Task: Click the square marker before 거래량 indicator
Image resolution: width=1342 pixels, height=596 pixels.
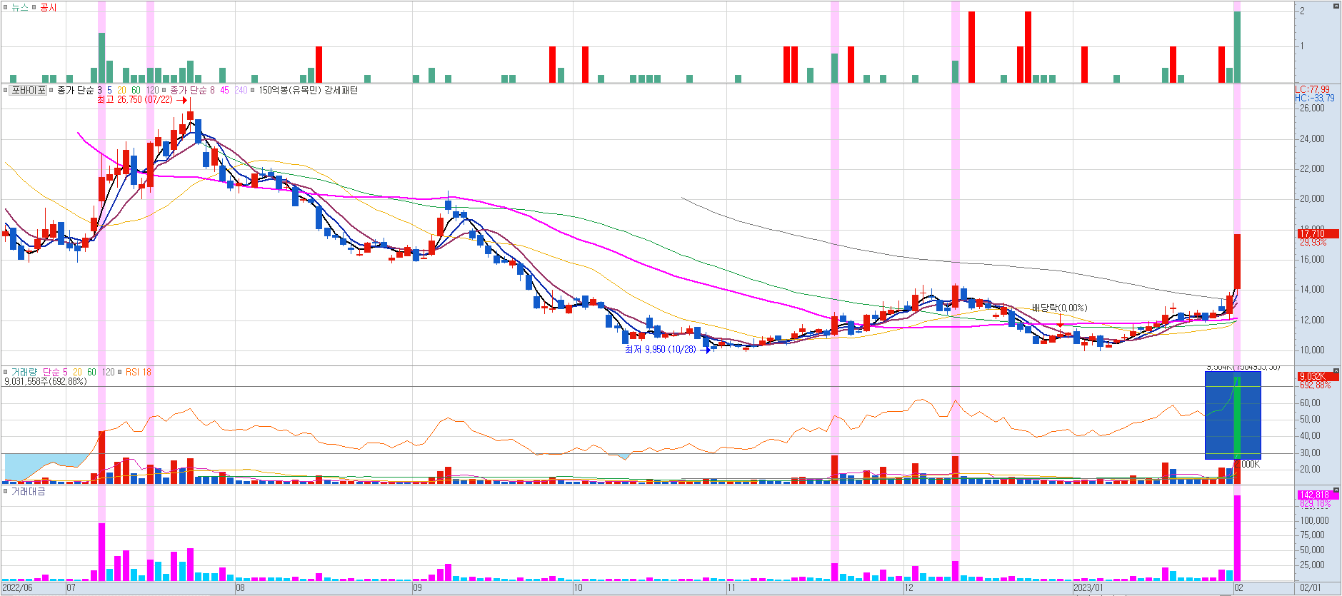Action: (6, 373)
